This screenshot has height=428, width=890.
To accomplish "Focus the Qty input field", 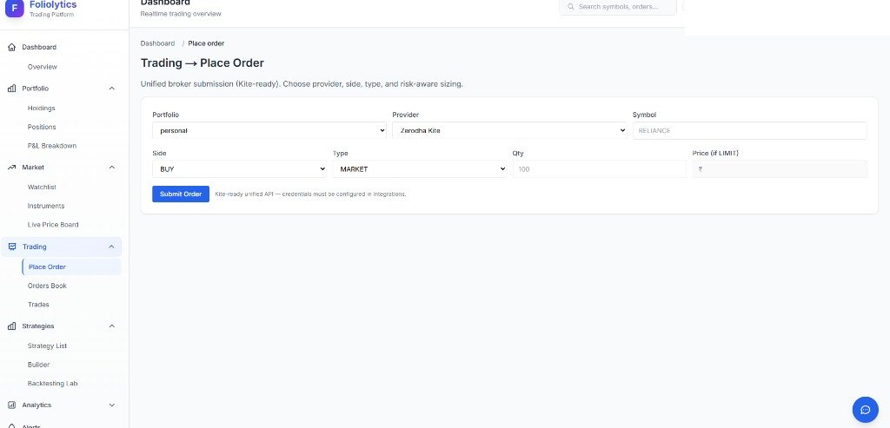I will tap(600, 169).
